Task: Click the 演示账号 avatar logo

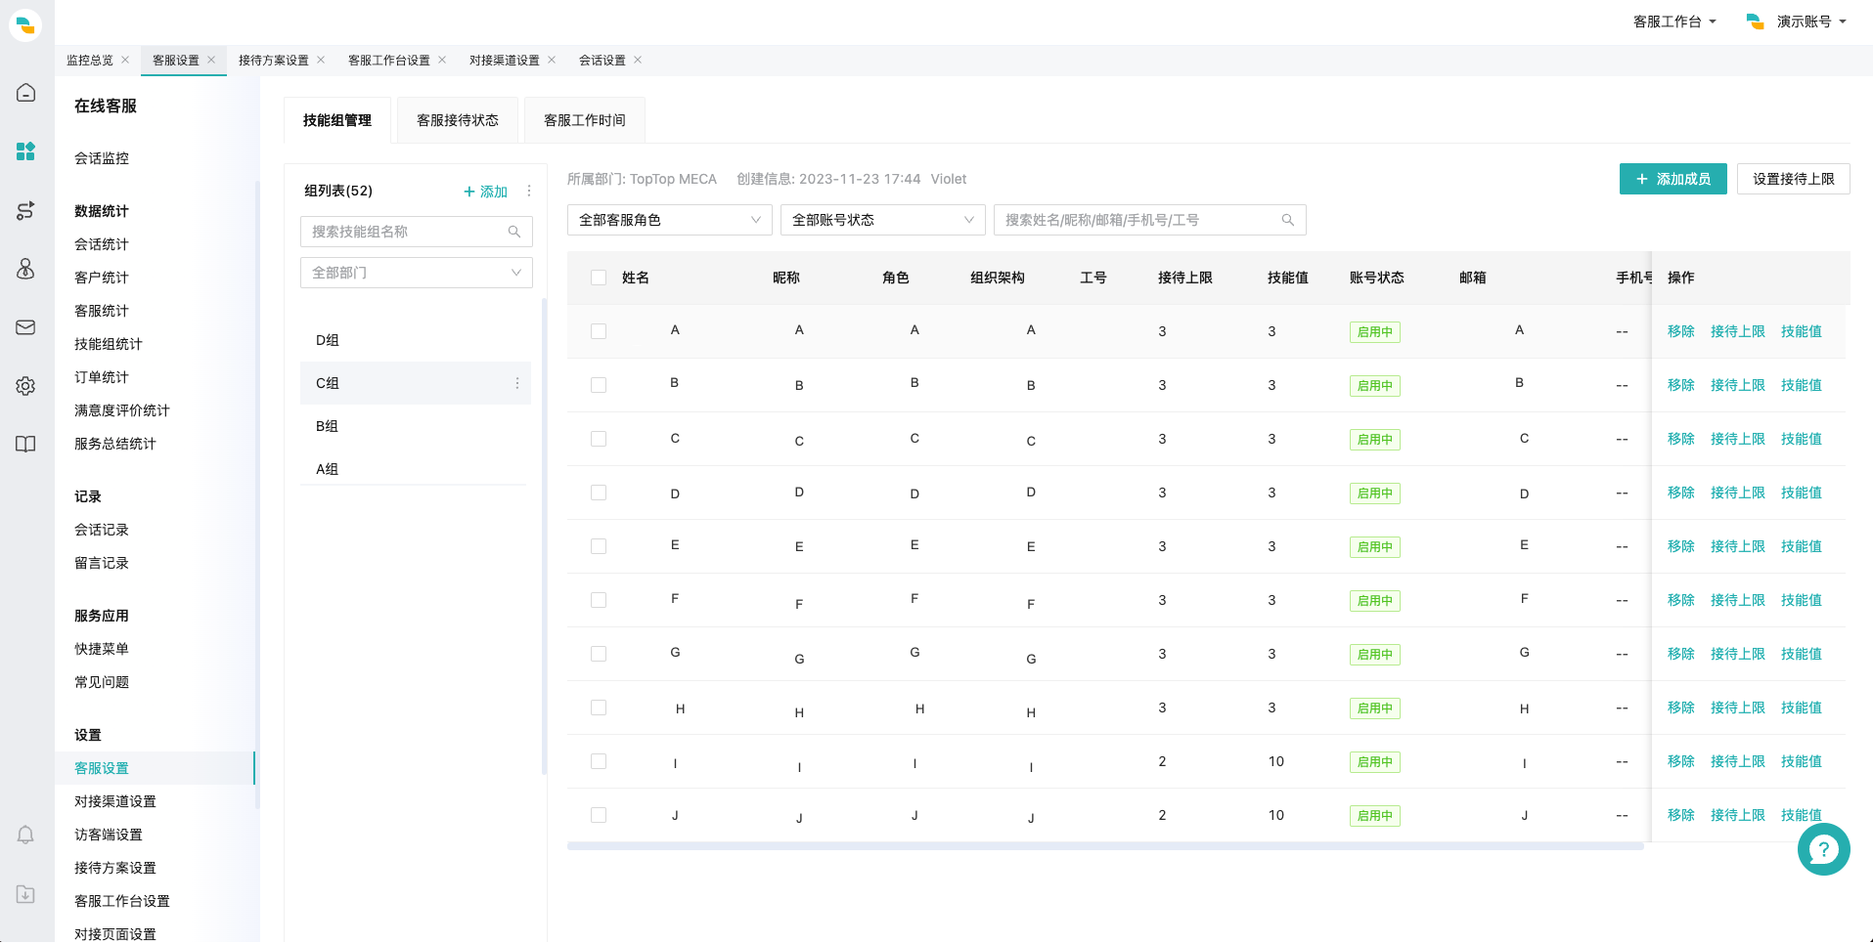Action: click(1756, 21)
